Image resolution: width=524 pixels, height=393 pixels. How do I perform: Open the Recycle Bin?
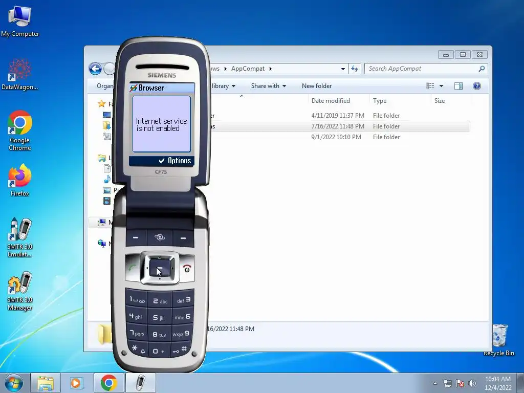(499, 339)
